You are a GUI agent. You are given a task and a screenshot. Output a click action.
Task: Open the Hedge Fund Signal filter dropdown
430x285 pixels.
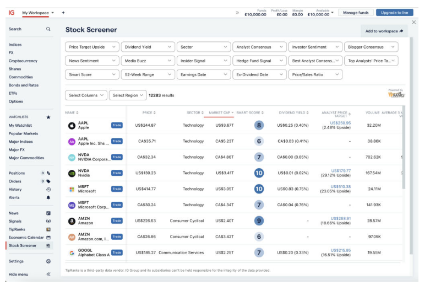point(259,61)
